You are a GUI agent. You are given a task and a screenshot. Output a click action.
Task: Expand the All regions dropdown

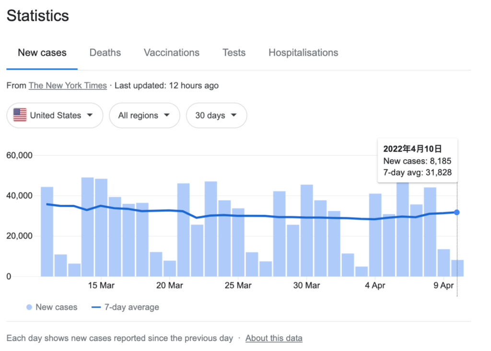click(x=144, y=116)
